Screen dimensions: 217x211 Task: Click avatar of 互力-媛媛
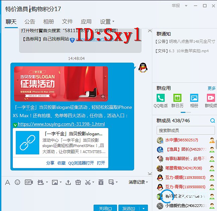coord(160,178)
